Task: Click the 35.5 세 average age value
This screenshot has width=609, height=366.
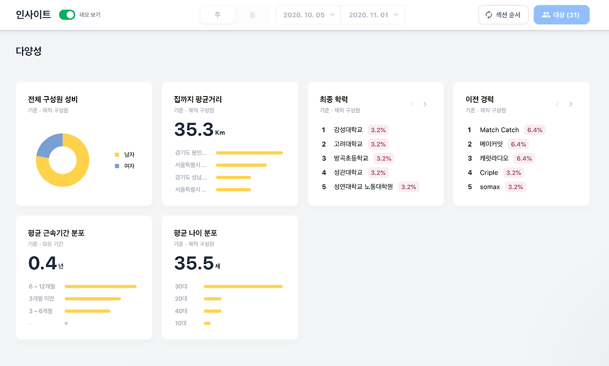Action: tap(197, 263)
